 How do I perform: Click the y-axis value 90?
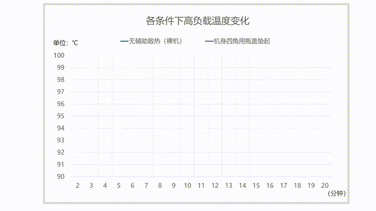tap(61, 177)
